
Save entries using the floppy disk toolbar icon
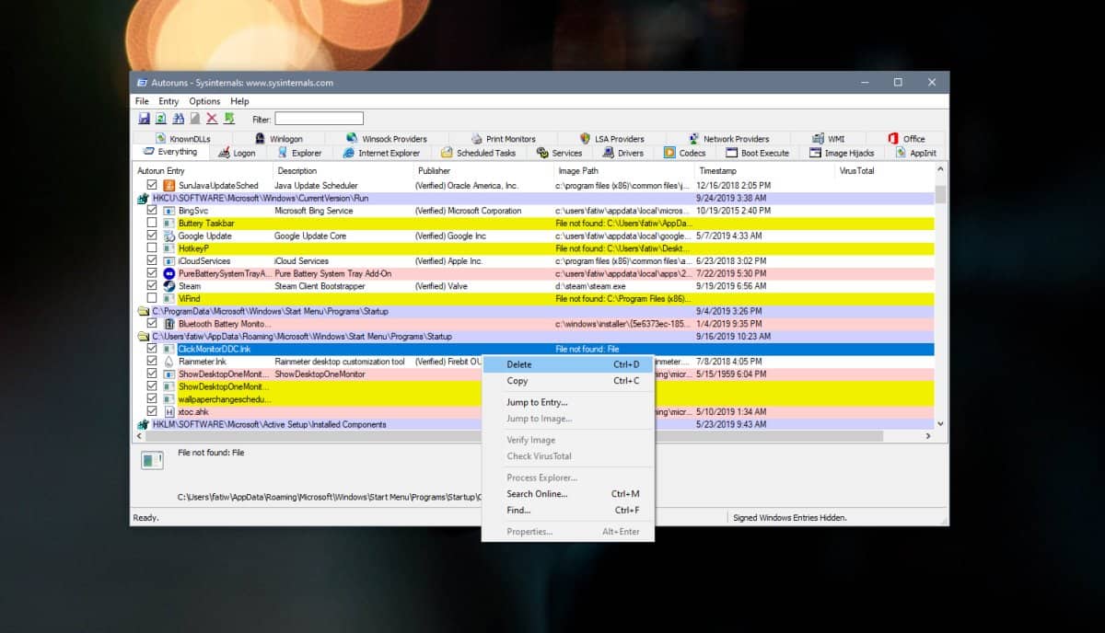click(144, 118)
